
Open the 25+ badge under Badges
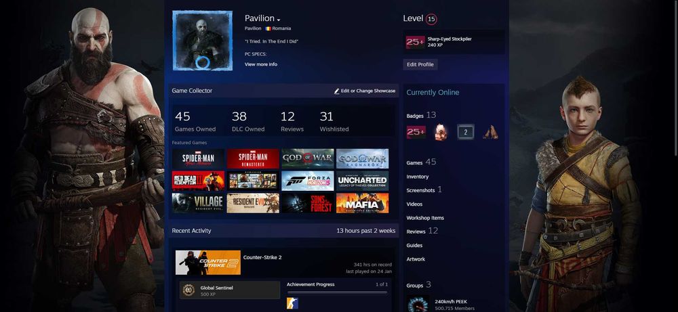(x=416, y=132)
